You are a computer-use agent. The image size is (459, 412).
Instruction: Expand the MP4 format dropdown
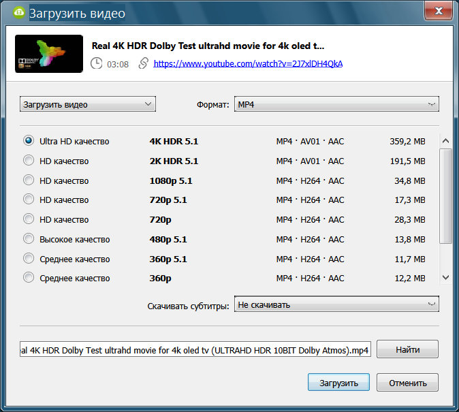(x=336, y=104)
